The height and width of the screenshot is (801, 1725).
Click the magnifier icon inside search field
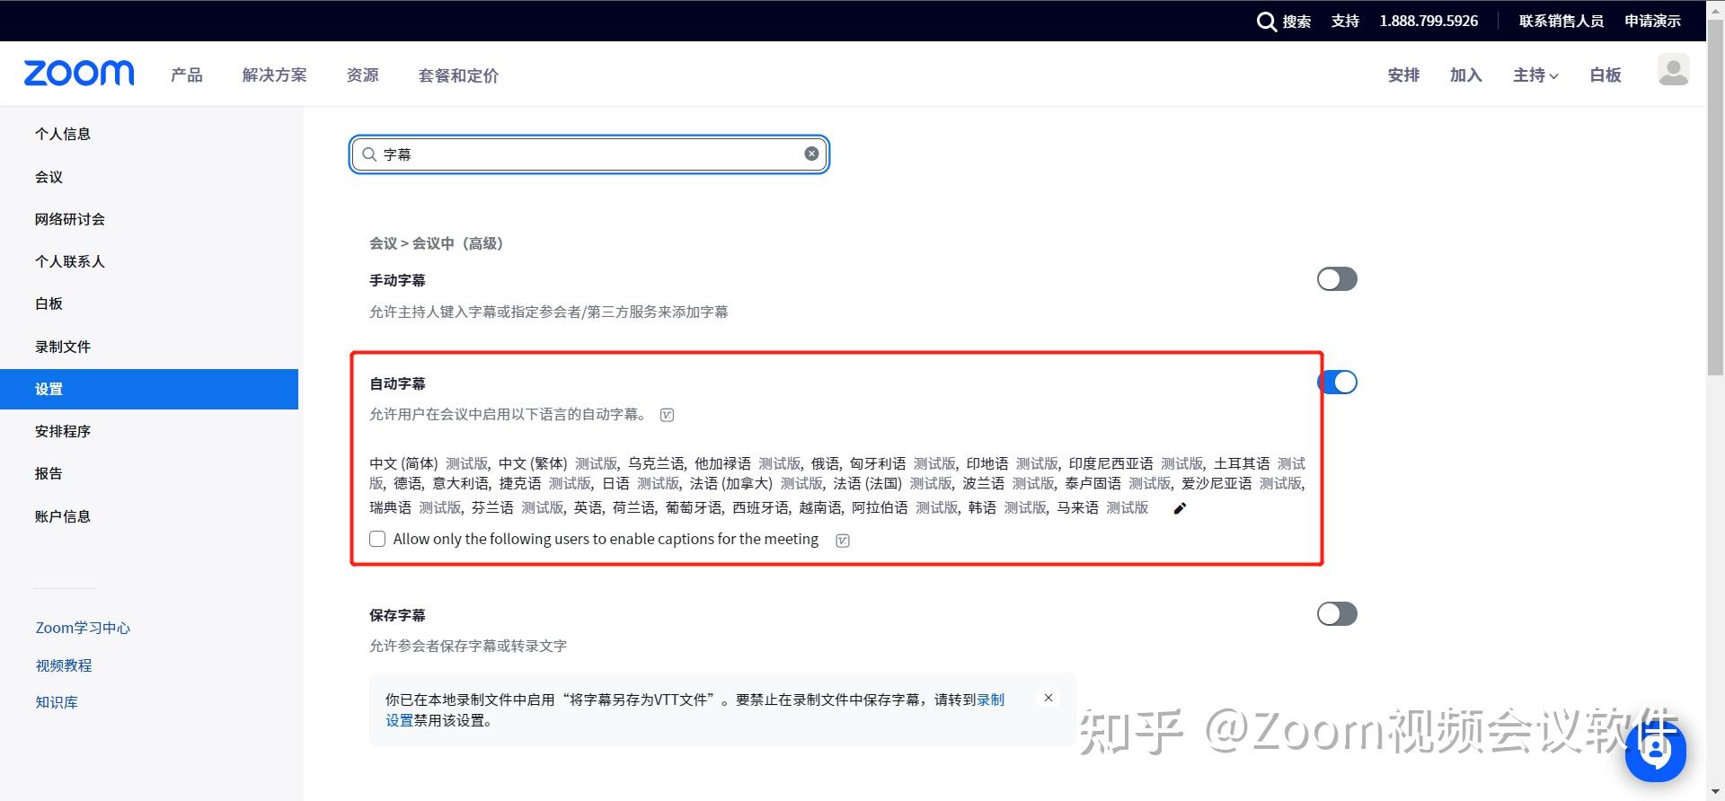(369, 154)
